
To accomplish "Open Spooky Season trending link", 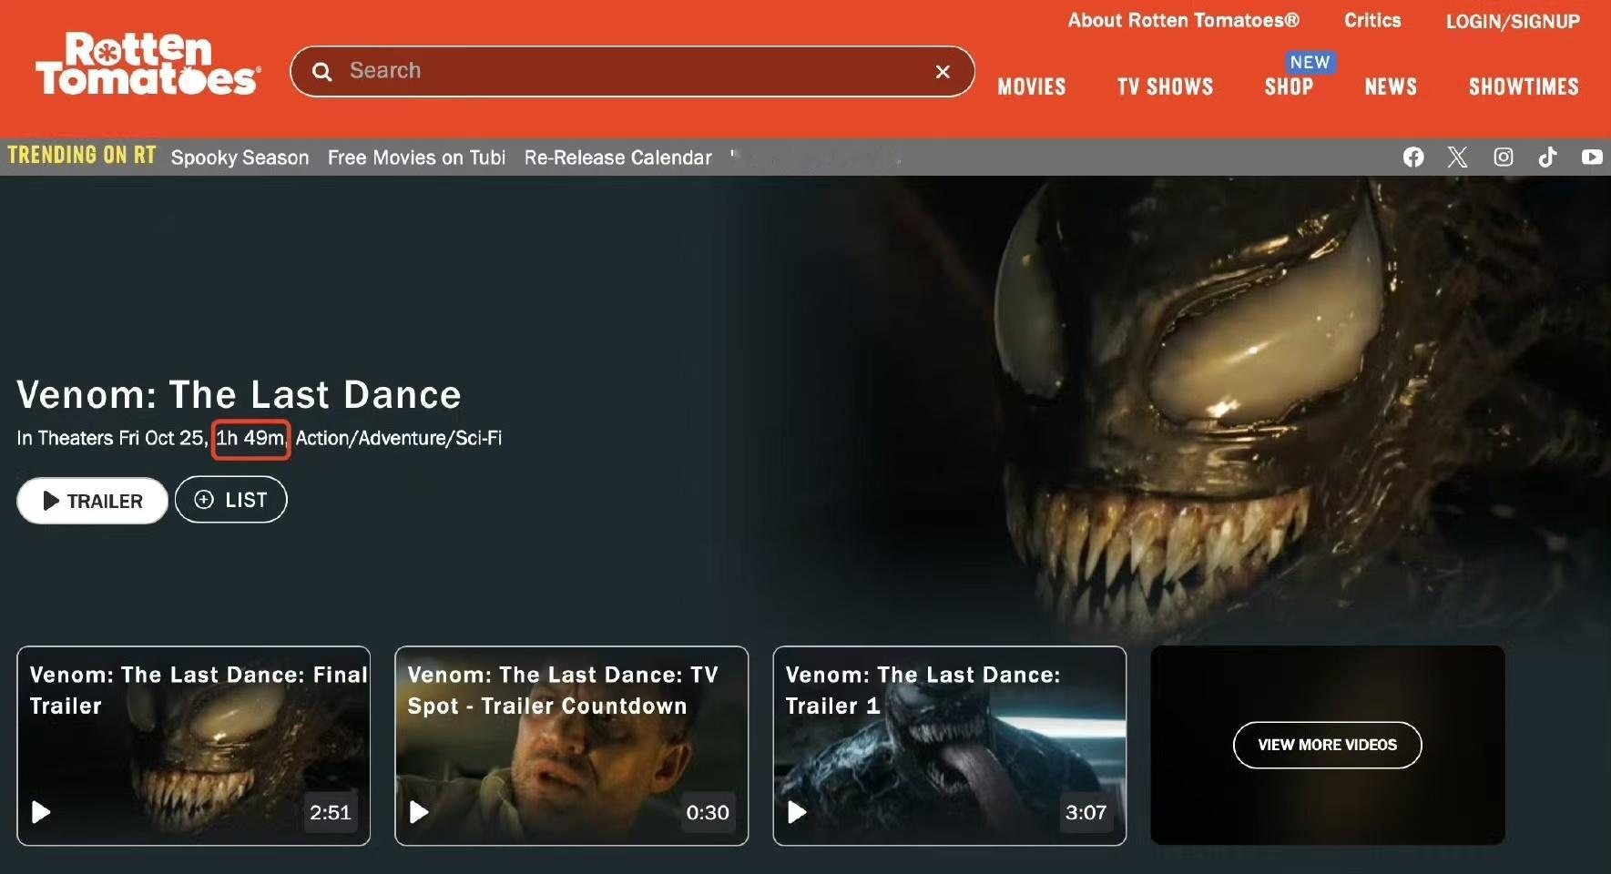I will coord(240,158).
